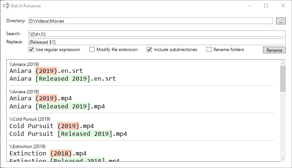Click the results list scrollbar thumb
This screenshot has width=292, height=168.
(x=283, y=78)
